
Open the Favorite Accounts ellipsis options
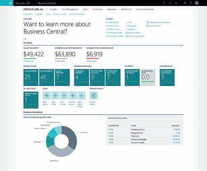pos(180,118)
